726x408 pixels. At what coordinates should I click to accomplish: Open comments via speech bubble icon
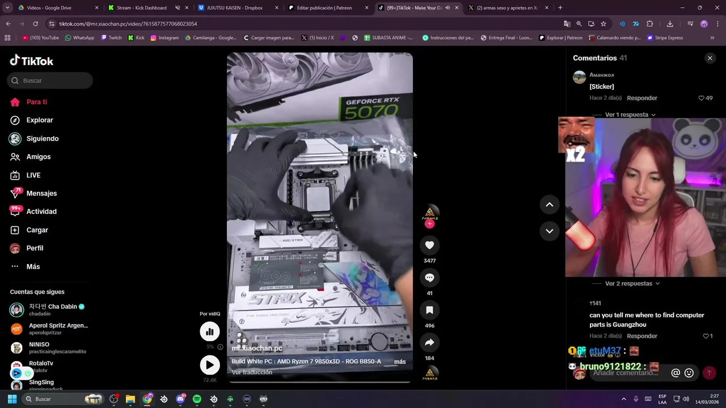tap(429, 278)
